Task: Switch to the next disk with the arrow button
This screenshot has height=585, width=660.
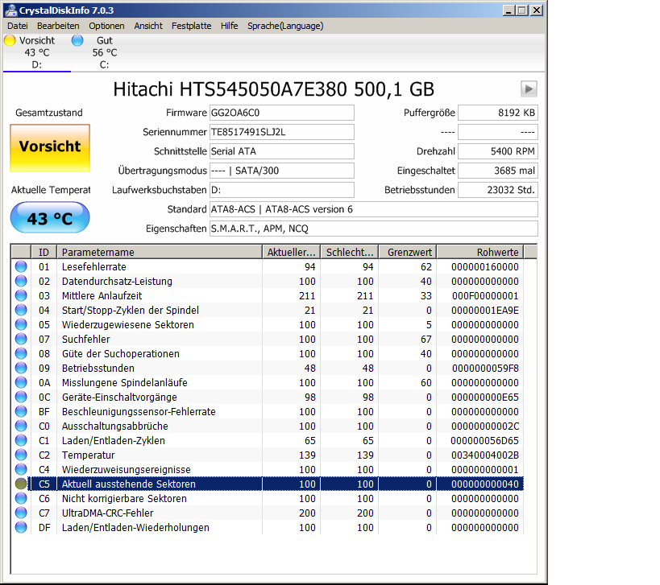Action: pyautogui.click(x=529, y=89)
